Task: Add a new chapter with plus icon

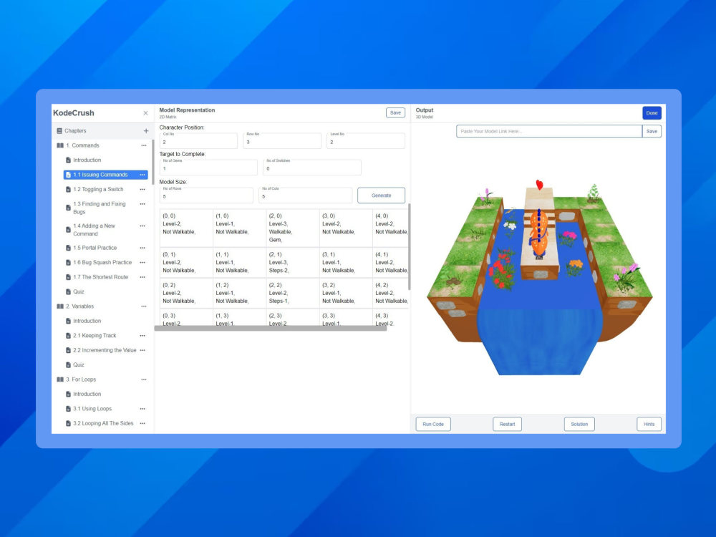Action: [146, 130]
